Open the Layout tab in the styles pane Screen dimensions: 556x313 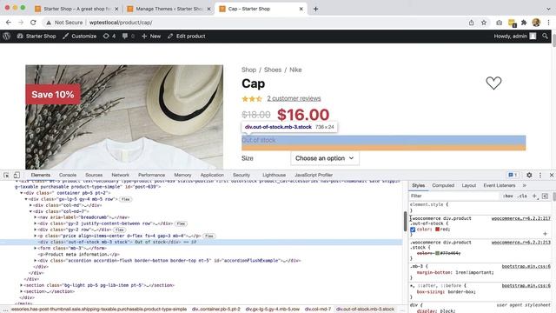coord(469,185)
